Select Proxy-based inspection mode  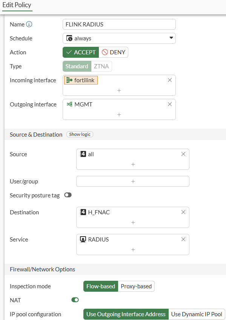click(x=136, y=286)
